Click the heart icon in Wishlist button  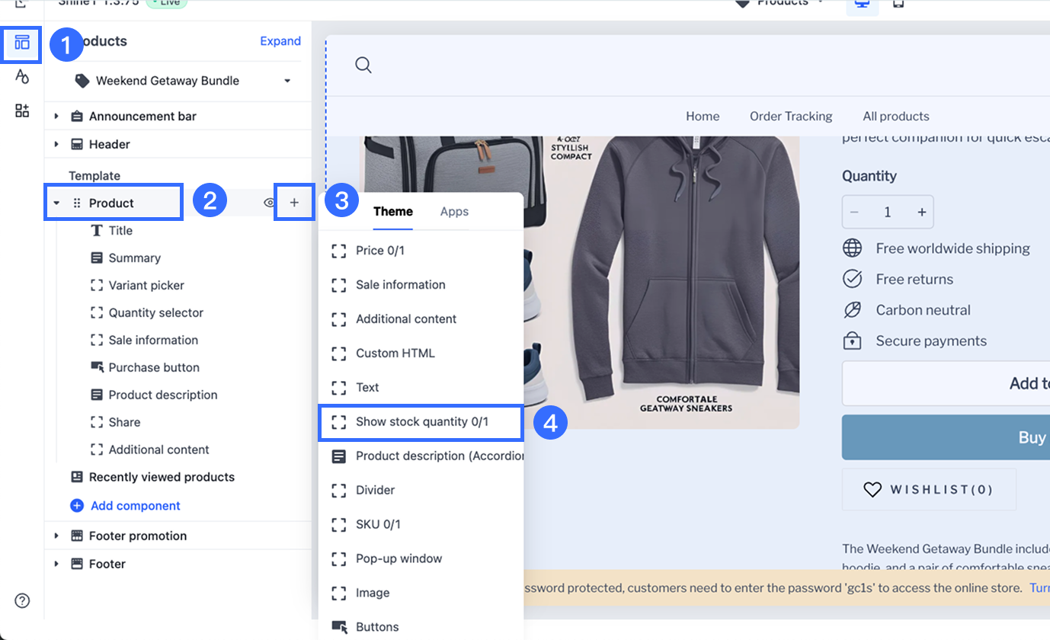(872, 490)
